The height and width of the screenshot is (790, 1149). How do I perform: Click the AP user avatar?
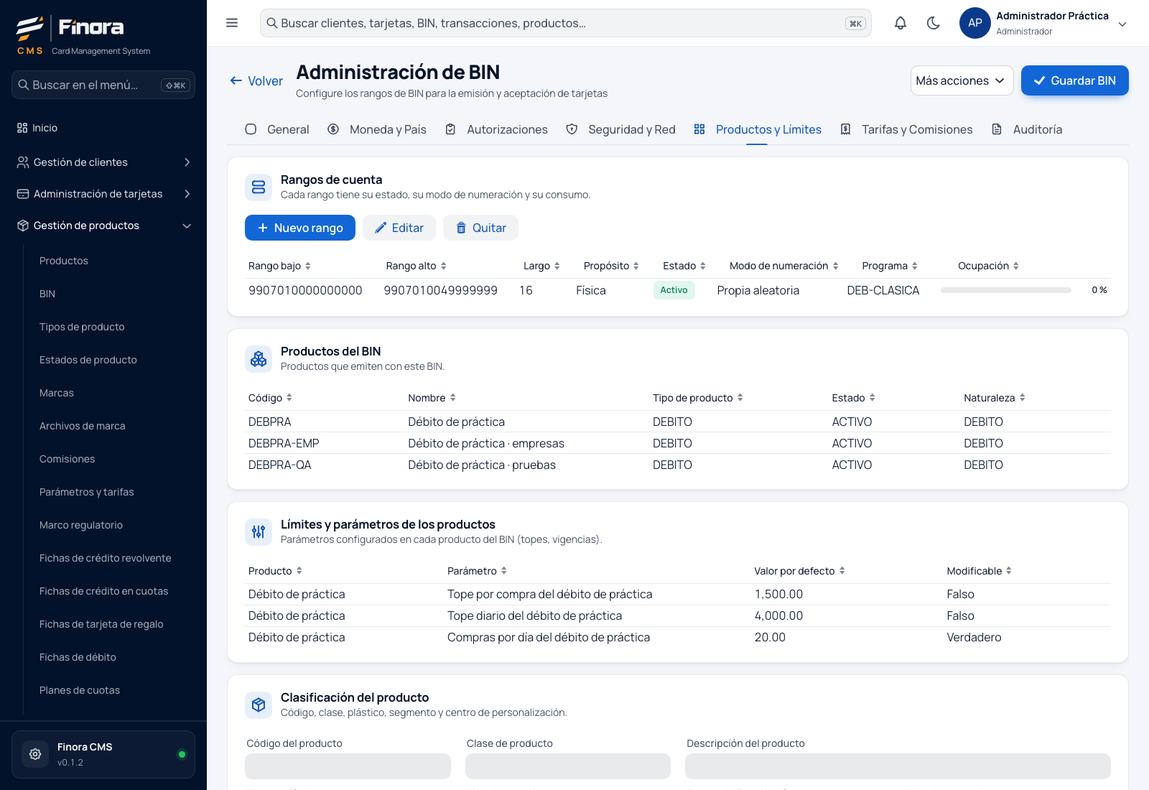click(x=975, y=23)
